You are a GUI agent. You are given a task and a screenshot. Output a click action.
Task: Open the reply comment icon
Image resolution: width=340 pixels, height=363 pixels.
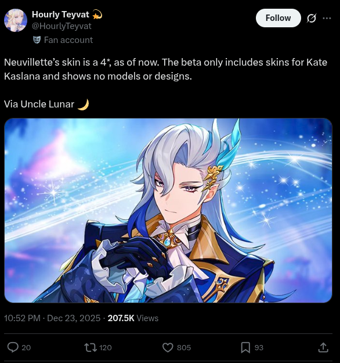point(13,347)
